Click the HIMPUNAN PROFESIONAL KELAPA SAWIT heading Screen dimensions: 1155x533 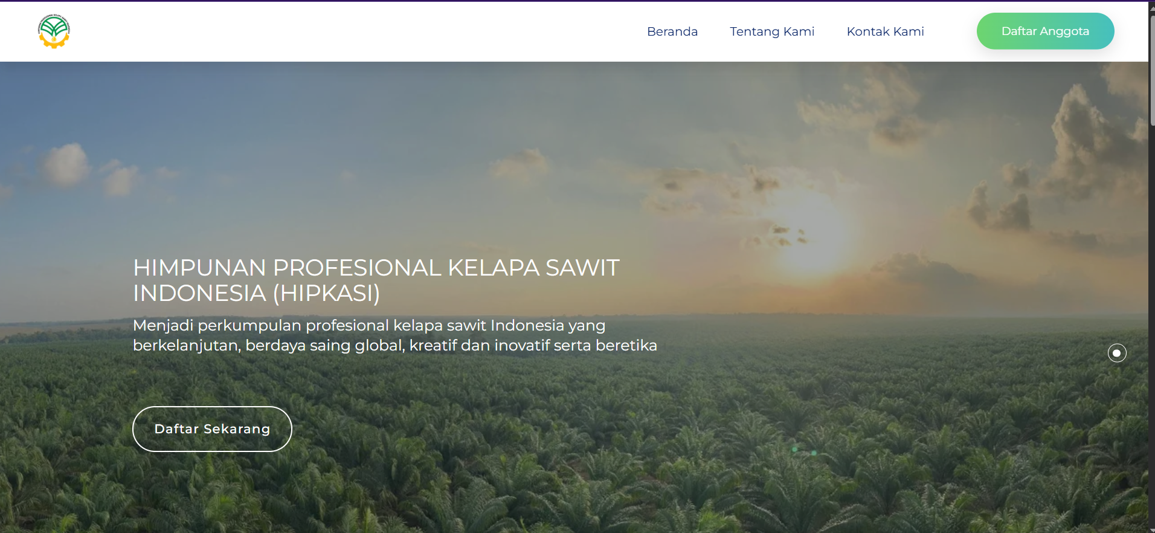click(x=376, y=280)
